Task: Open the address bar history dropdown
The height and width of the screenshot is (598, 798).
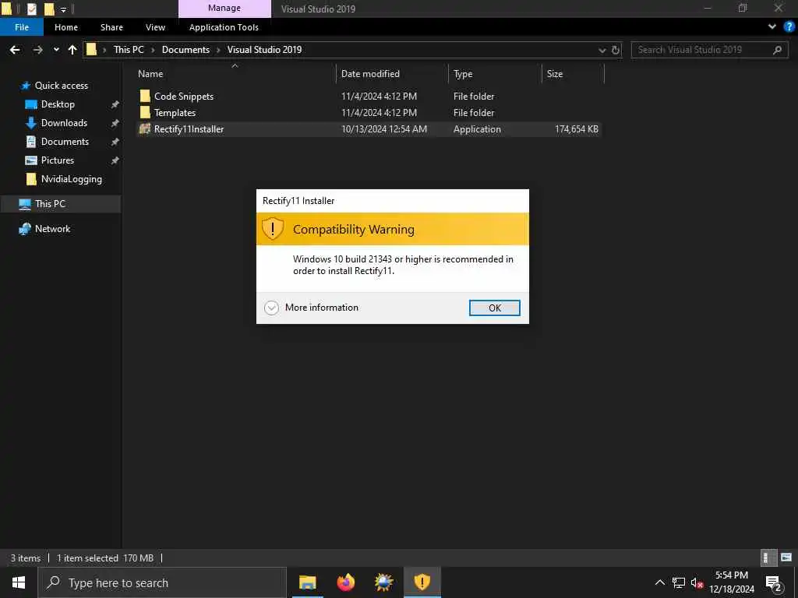Action: point(602,50)
